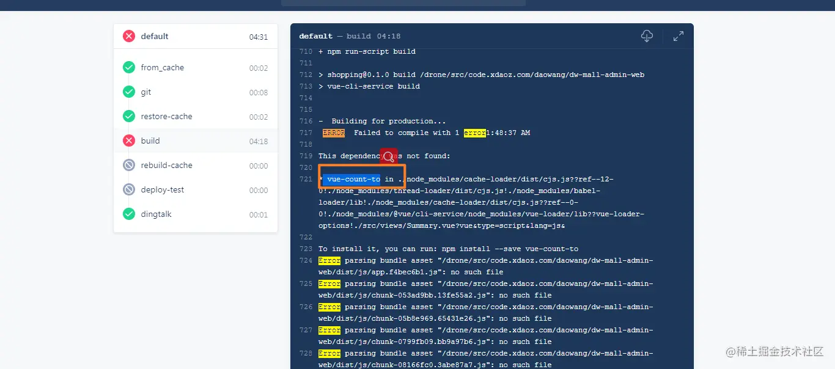Click line 725 Error chunk-053ad9bb
Viewport: 835px width, 369px height.
[486, 290]
